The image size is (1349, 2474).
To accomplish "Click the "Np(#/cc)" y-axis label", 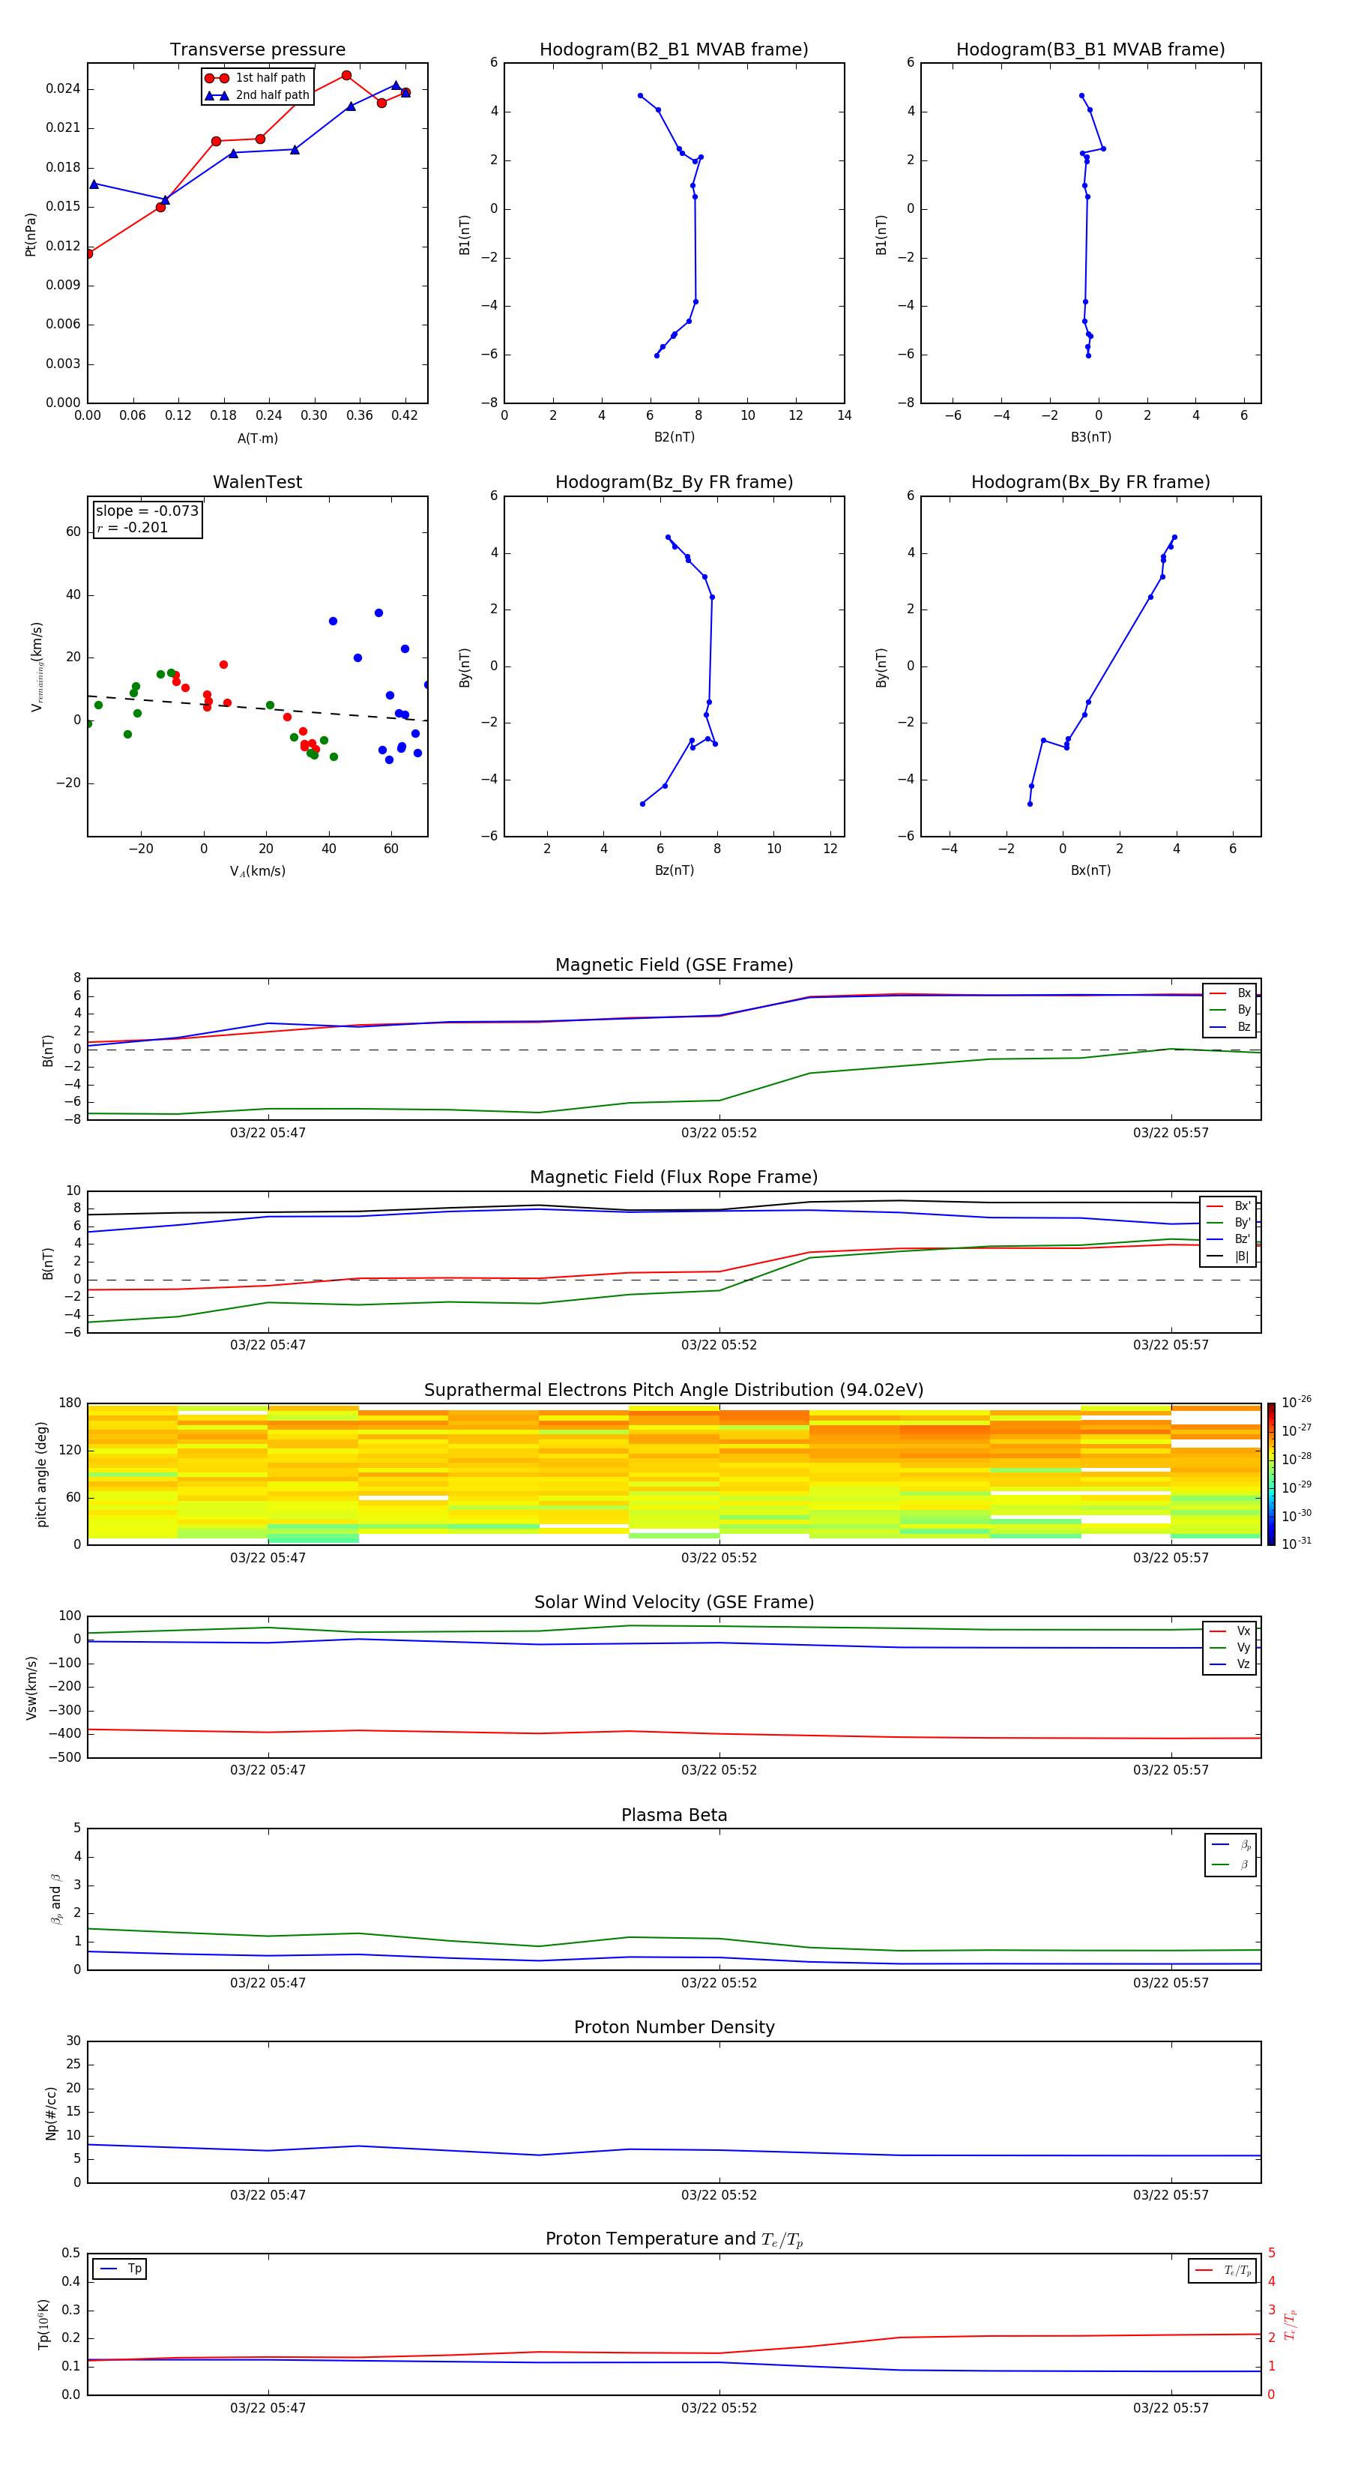I will pos(51,2113).
